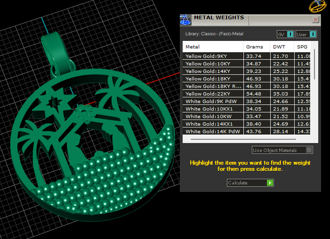The width and height of the screenshot is (330, 239).
Task: Select the Yellow Gold:22KY row
Action: [247, 94]
